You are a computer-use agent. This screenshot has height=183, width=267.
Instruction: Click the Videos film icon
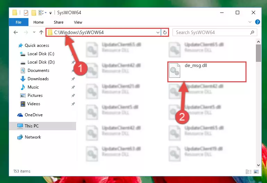[x=23, y=104]
